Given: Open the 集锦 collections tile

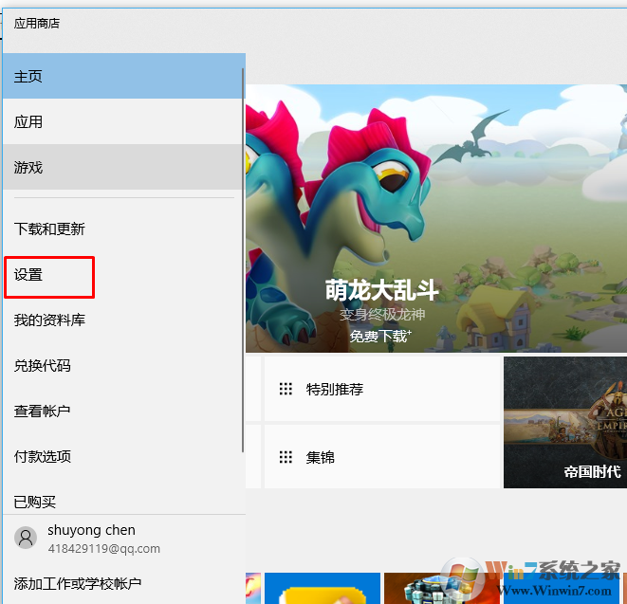Looking at the screenshot, I should (x=382, y=457).
